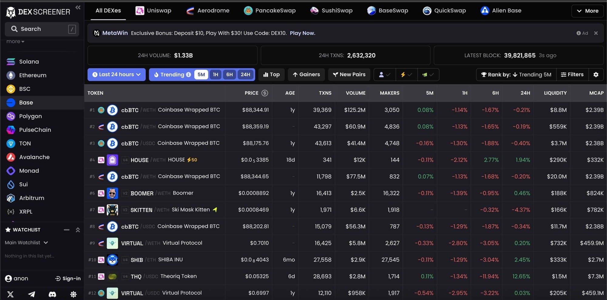Screen dimensions: 607x300
Task: Select the 6H trending timeframe
Action: tap(229, 75)
